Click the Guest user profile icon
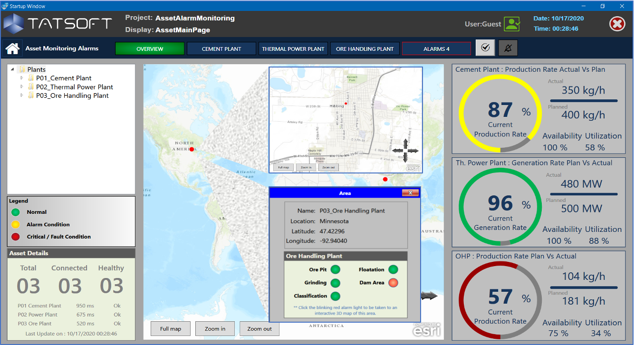 pos(512,23)
